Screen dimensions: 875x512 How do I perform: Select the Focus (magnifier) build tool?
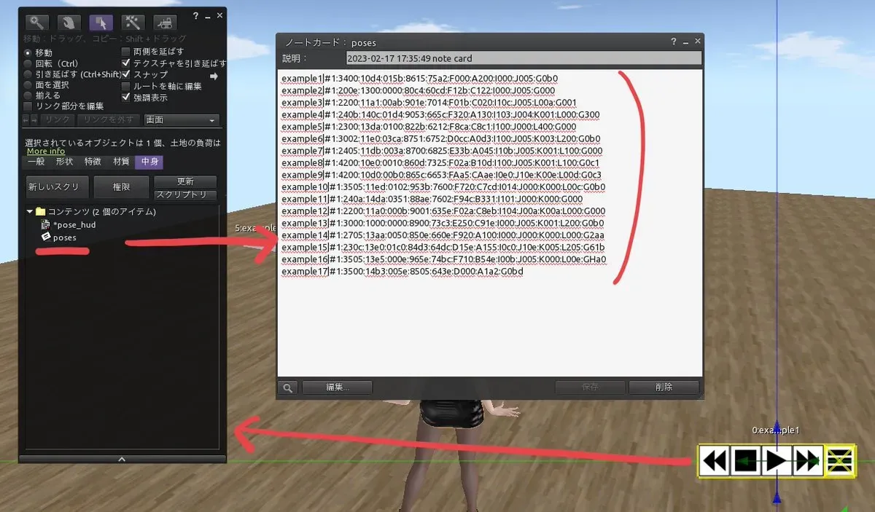click(x=35, y=22)
